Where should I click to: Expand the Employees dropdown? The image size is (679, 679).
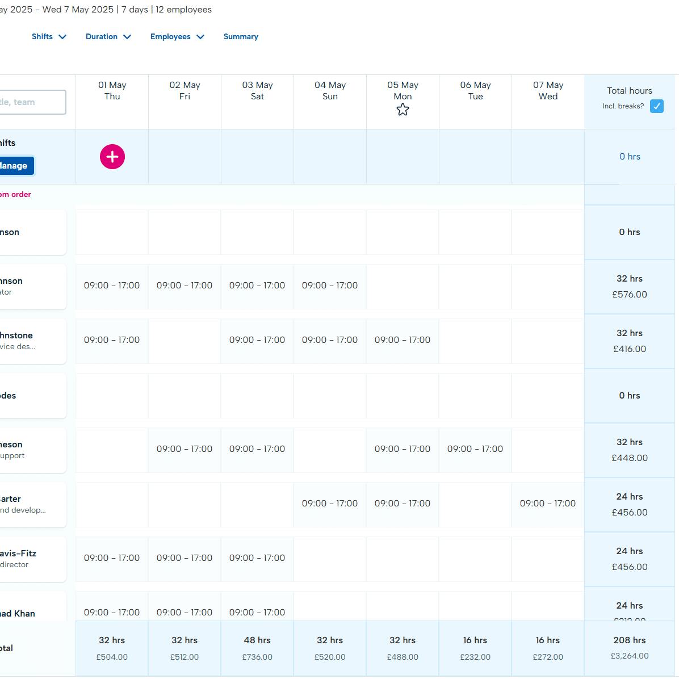177,37
